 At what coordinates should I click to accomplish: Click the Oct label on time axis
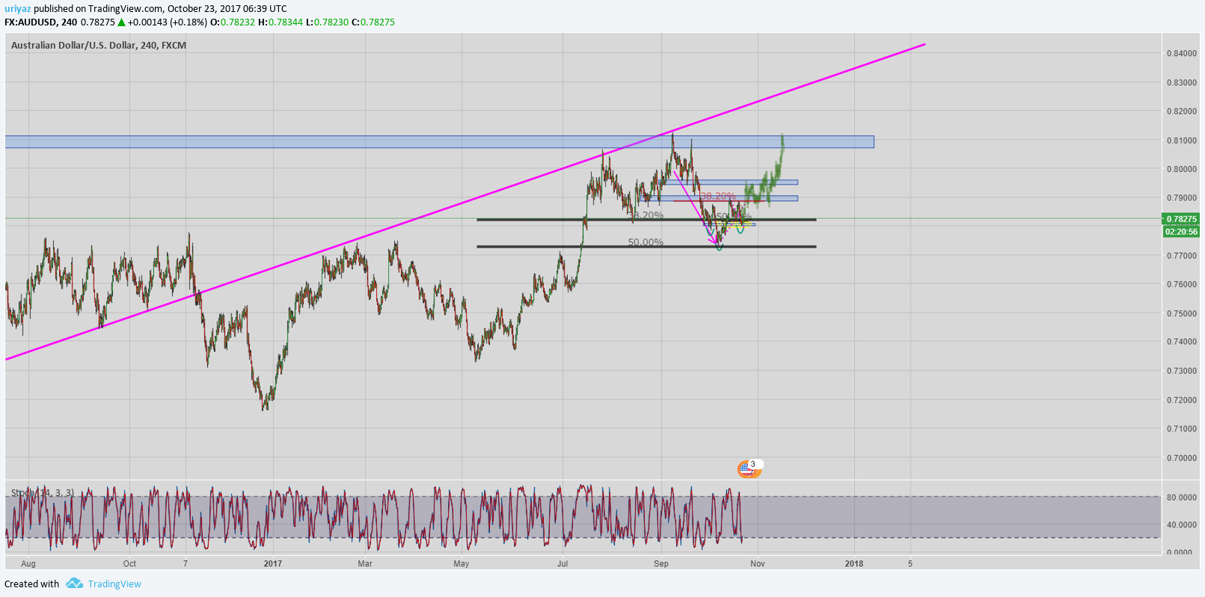click(x=129, y=564)
